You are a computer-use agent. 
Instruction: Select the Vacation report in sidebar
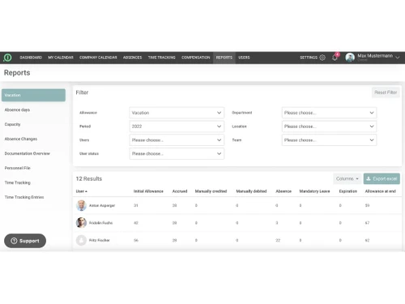point(33,95)
